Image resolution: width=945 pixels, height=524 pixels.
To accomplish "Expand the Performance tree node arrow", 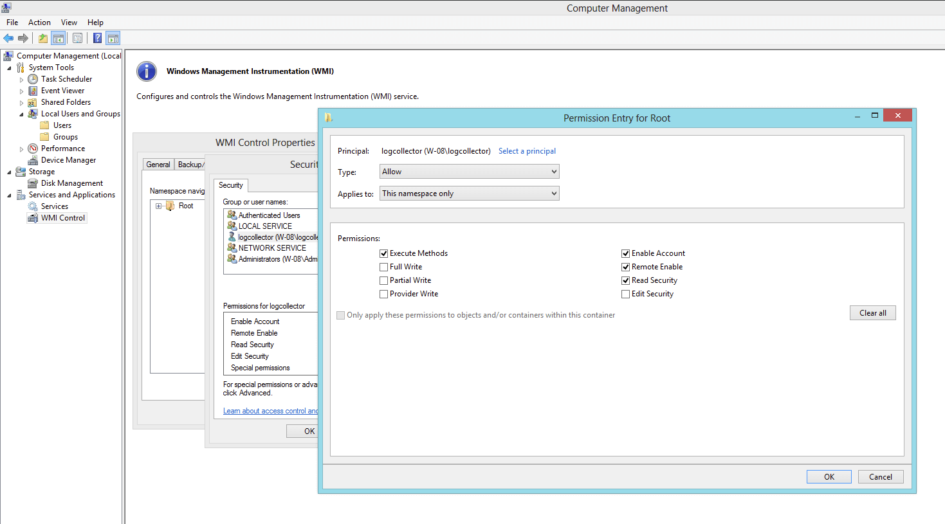I will [21, 149].
